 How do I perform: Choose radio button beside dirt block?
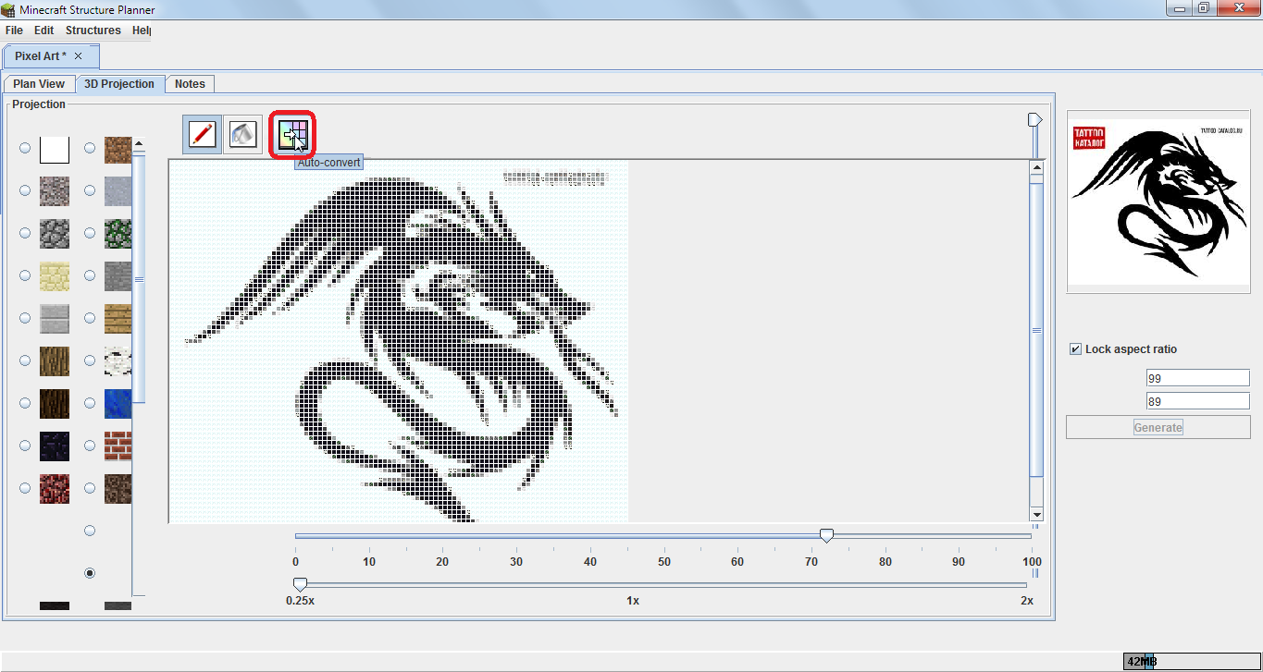[90, 148]
